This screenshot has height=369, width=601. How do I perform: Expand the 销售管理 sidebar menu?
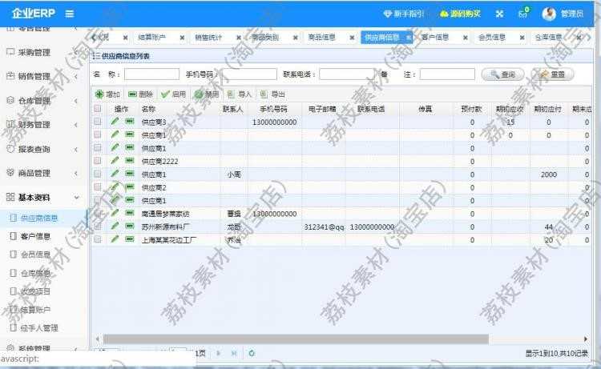click(43, 76)
